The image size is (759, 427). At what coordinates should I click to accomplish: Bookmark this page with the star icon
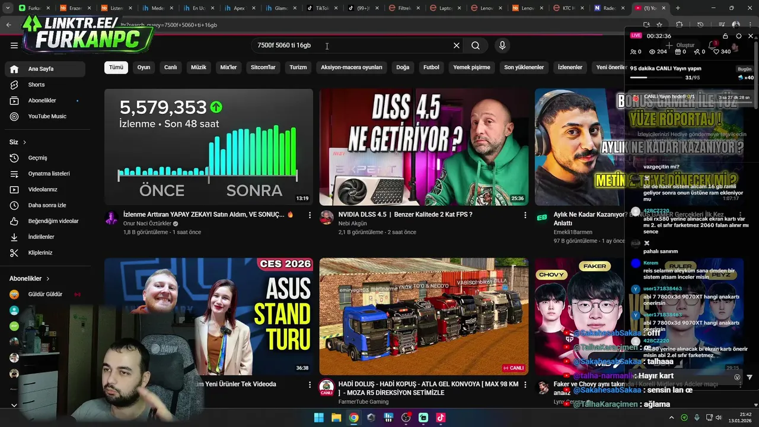659,25
